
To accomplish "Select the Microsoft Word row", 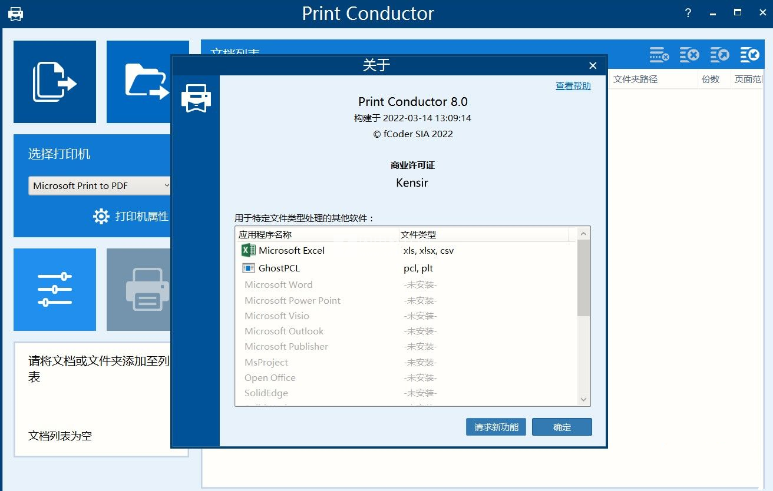I will coord(406,285).
